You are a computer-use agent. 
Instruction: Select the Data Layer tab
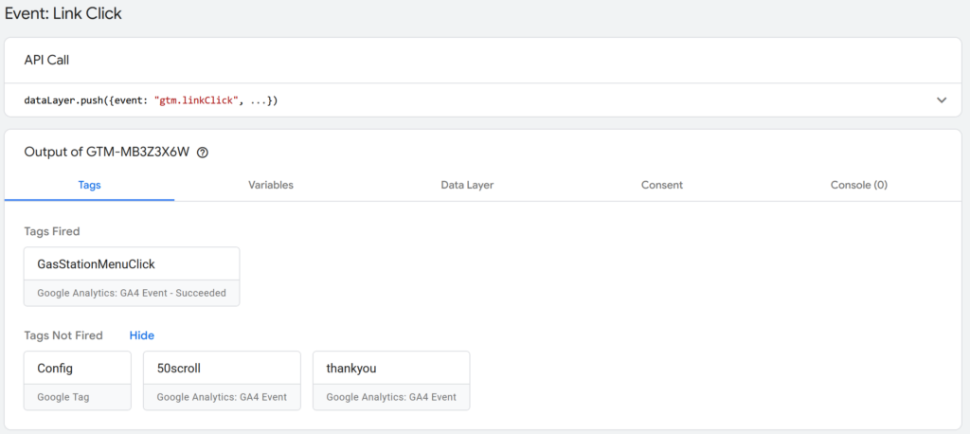467,185
